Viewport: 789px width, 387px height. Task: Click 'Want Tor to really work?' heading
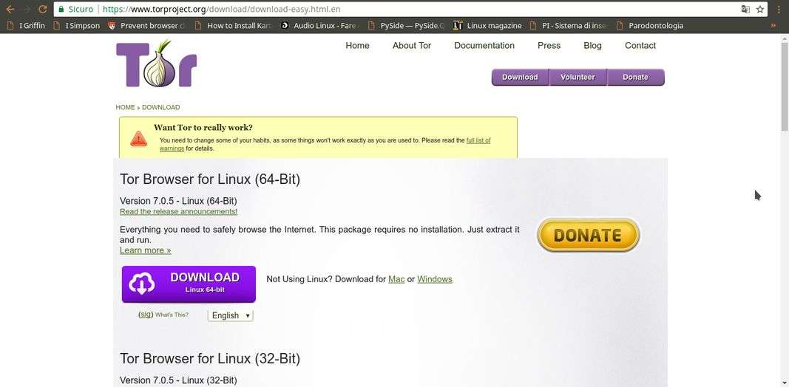(203, 127)
